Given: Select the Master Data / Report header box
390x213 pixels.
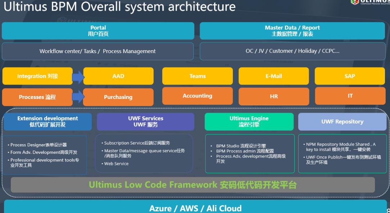Looking at the screenshot, I should (x=292, y=31).
